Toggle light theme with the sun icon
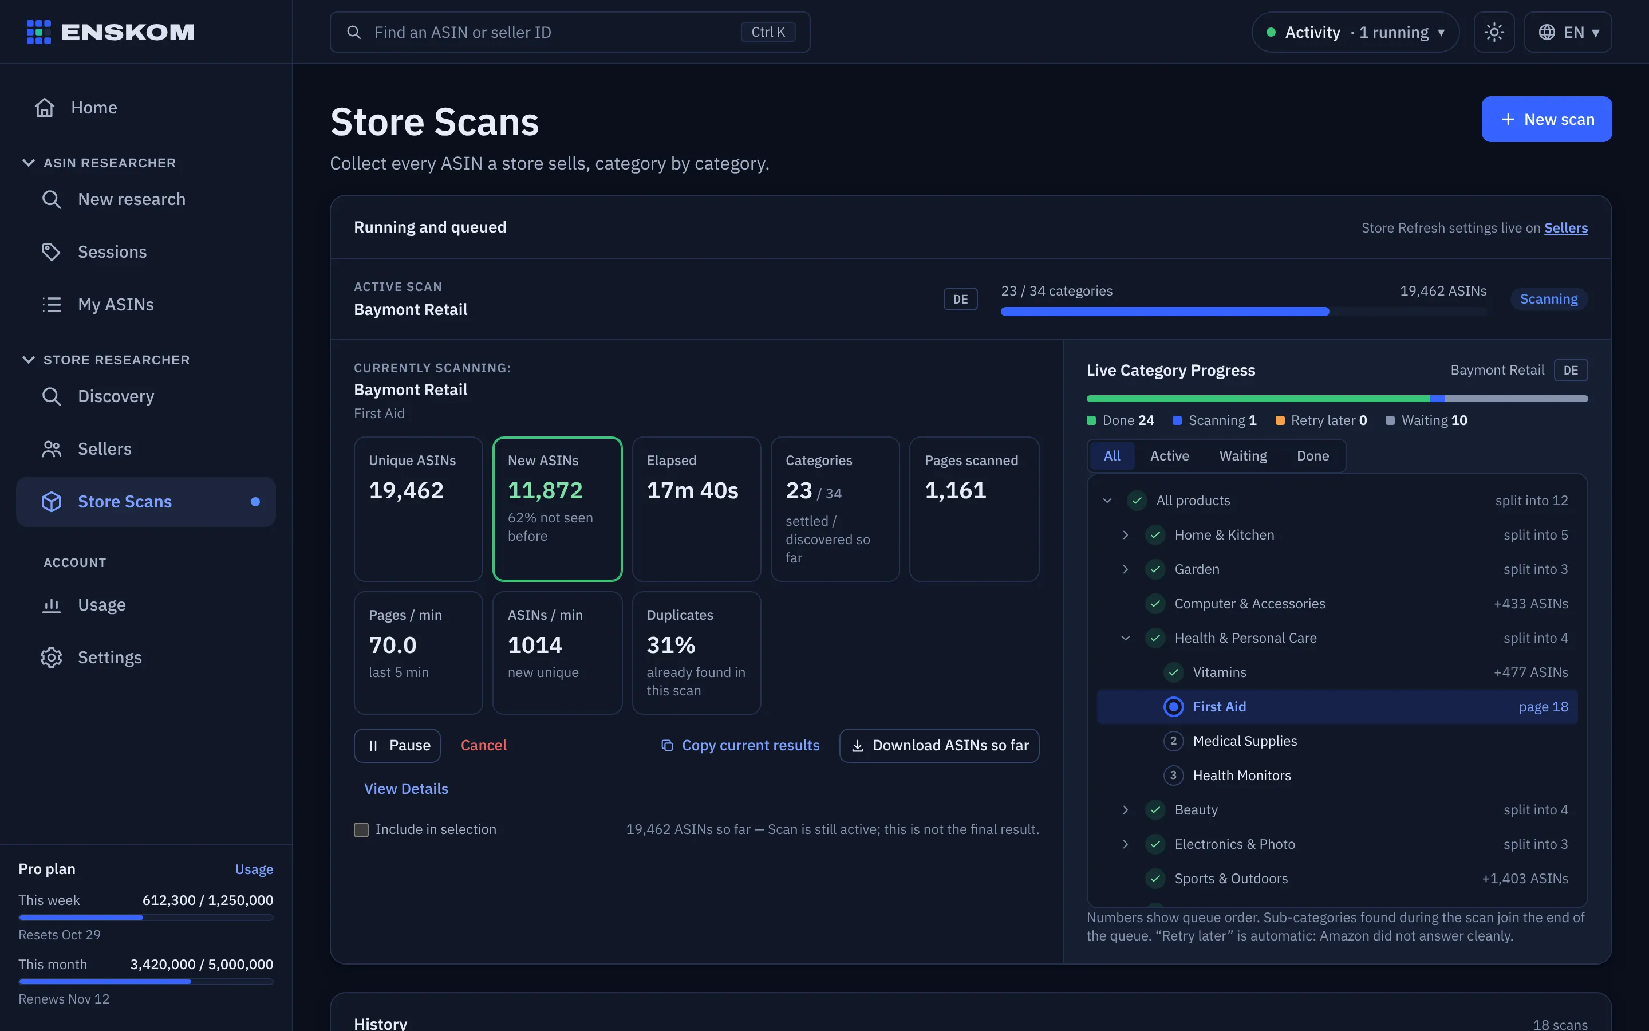Viewport: 1649px width, 1031px height. tap(1494, 32)
